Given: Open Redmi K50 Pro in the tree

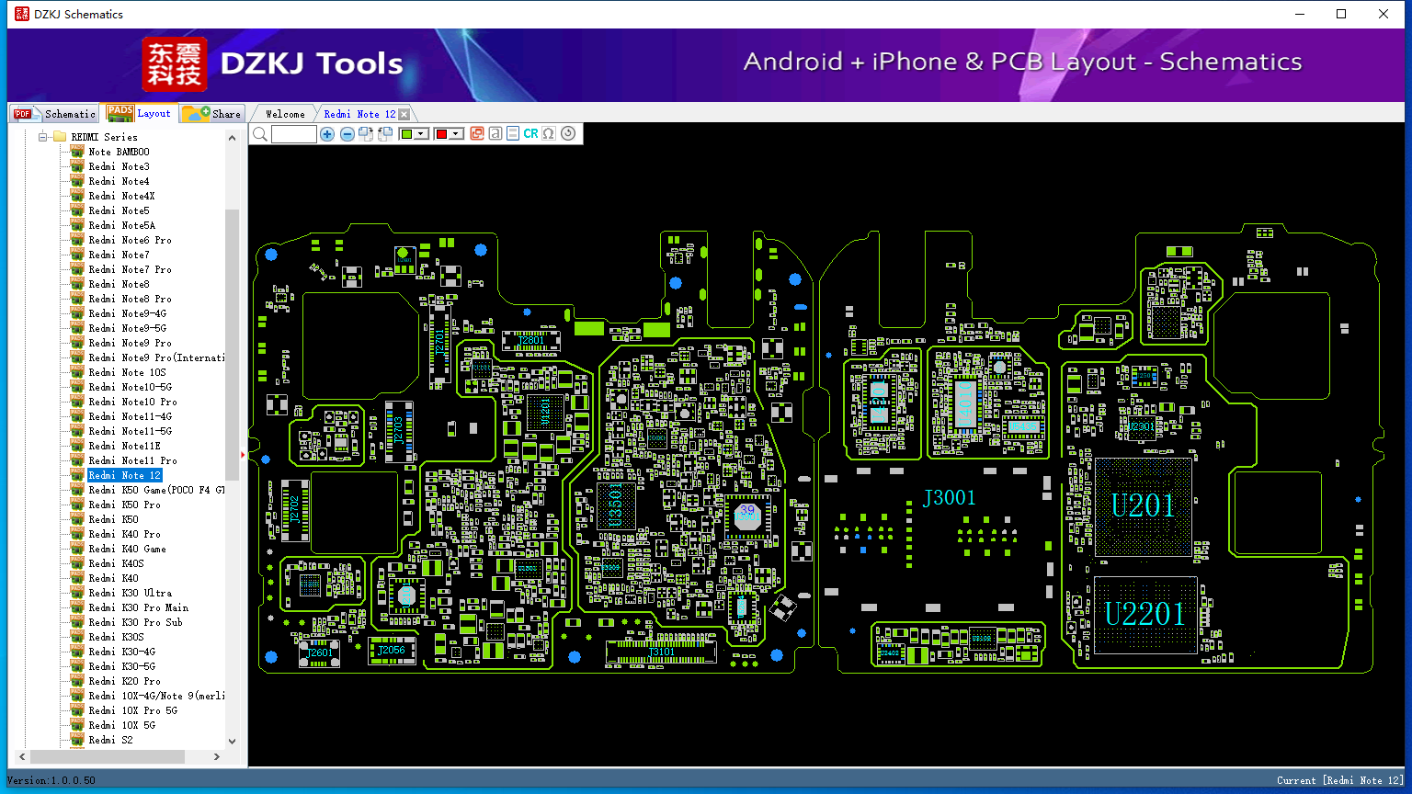Looking at the screenshot, I should 124,505.
